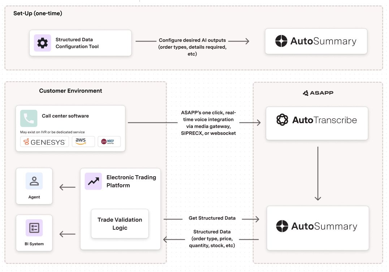Click the AutoTranscribe wordmark text
389x272 pixels.
(x=324, y=120)
